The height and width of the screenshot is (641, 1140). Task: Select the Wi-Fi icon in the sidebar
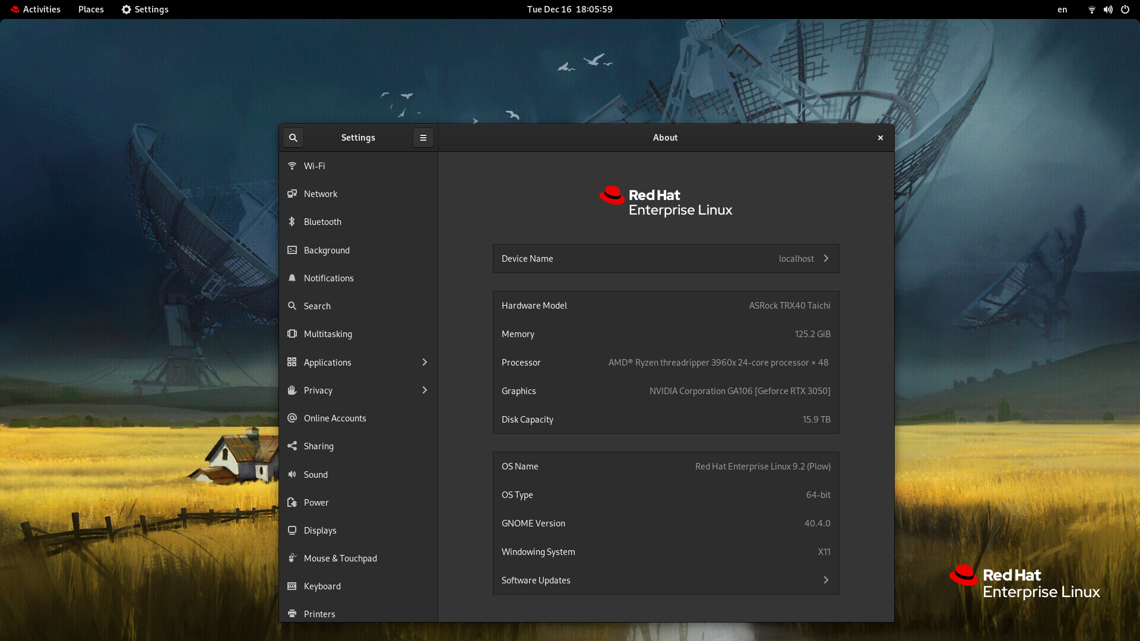[x=292, y=166]
